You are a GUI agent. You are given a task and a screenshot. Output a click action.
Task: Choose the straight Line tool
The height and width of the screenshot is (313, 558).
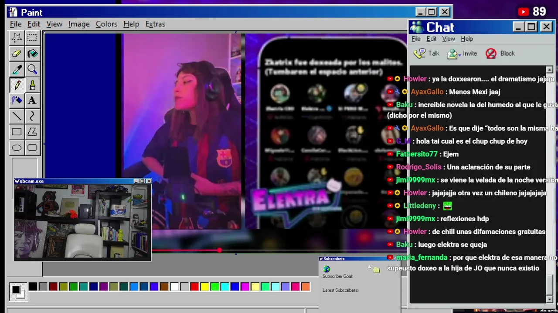click(17, 116)
